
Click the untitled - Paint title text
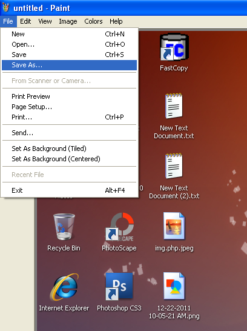coord(42,8)
